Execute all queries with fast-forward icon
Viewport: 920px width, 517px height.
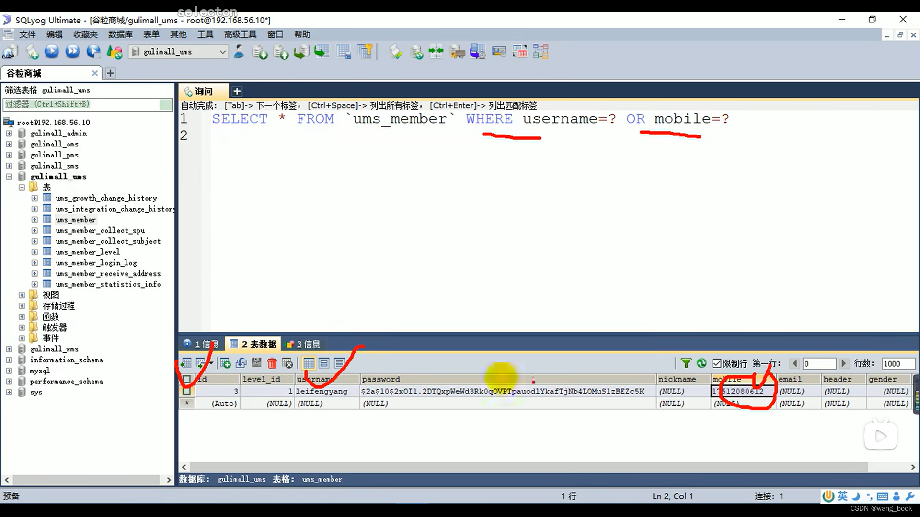[x=72, y=51]
